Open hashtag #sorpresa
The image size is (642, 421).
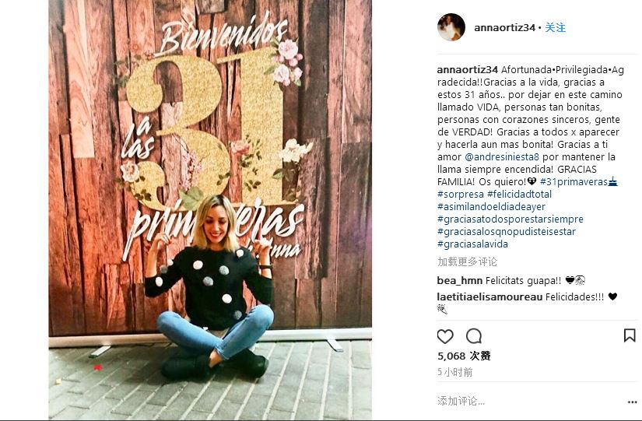(x=461, y=194)
